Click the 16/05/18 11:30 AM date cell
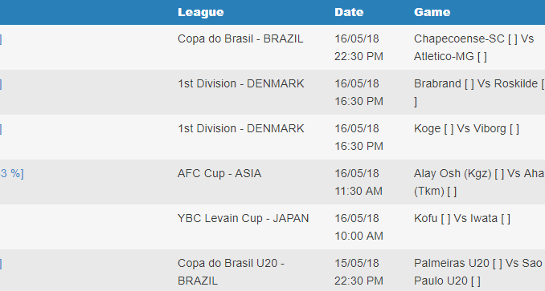 click(x=359, y=182)
